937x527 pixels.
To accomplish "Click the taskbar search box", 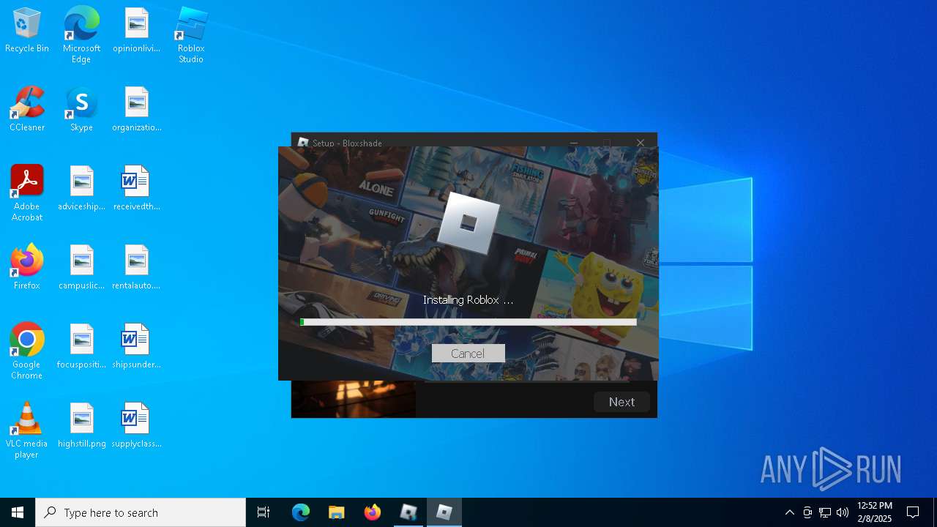I will pyautogui.click(x=141, y=512).
